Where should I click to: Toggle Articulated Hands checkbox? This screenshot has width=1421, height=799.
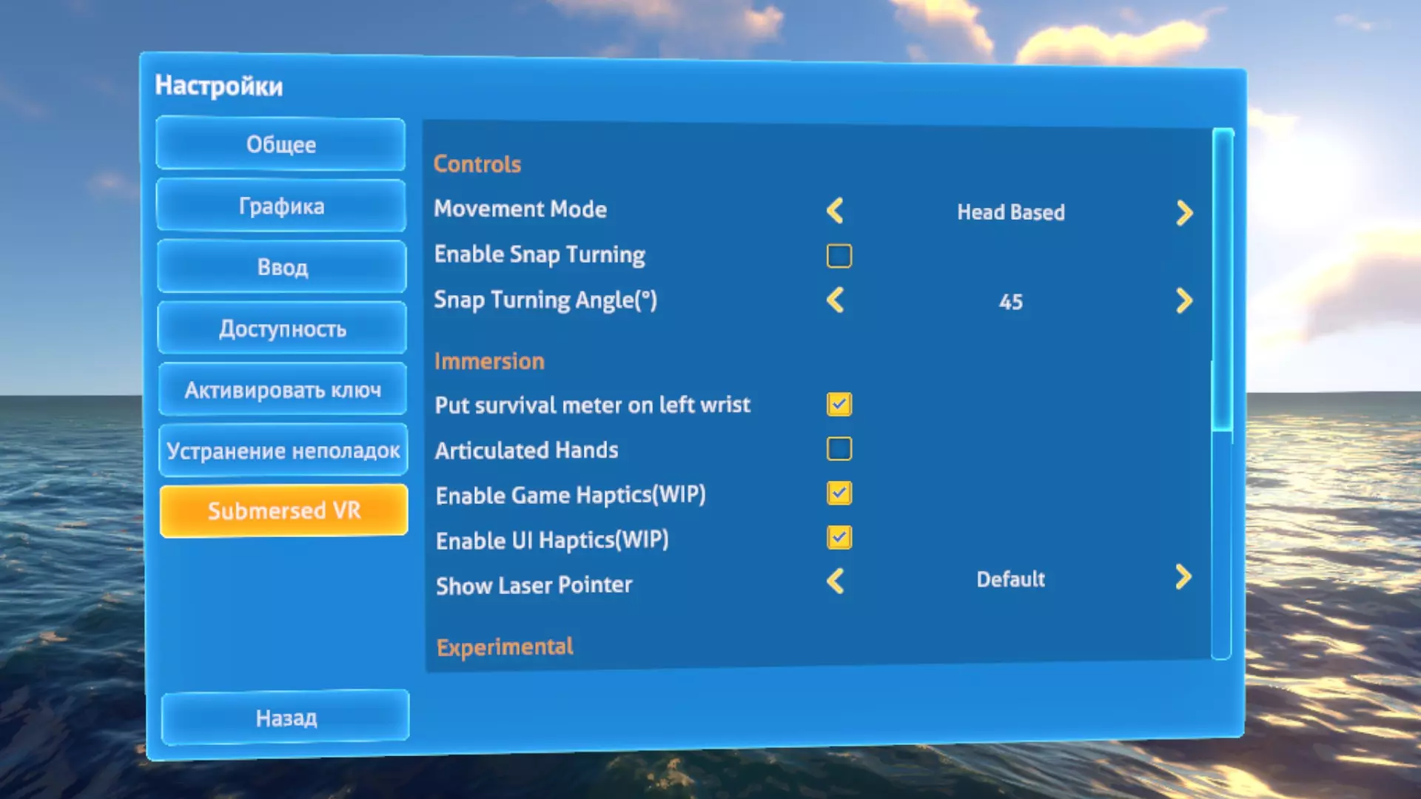point(839,448)
